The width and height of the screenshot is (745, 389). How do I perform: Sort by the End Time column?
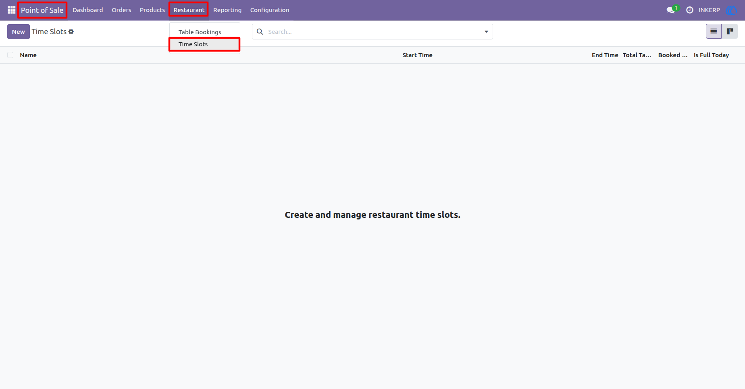point(605,55)
